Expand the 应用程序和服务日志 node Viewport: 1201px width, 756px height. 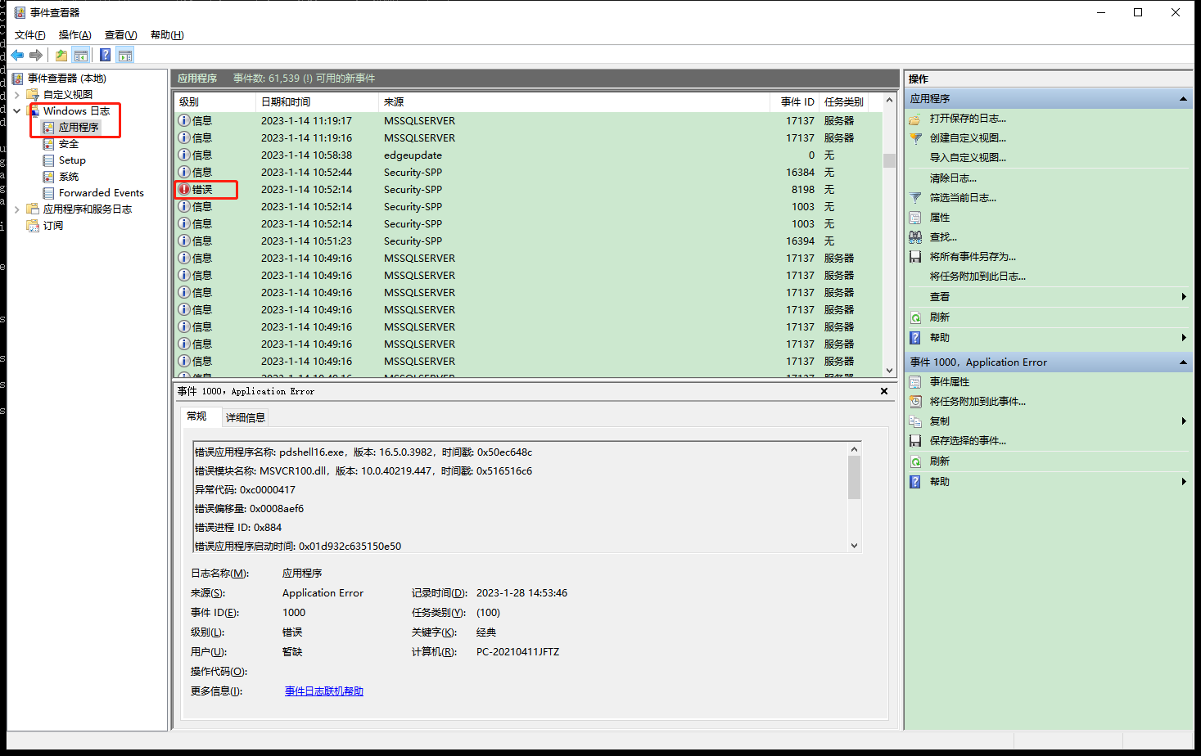(17, 209)
